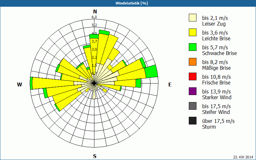This screenshot has height=160, width=256.
Task: Click the bright yellow 'bis 3,6 m/s' legend swatch
Action: pos(193,32)
